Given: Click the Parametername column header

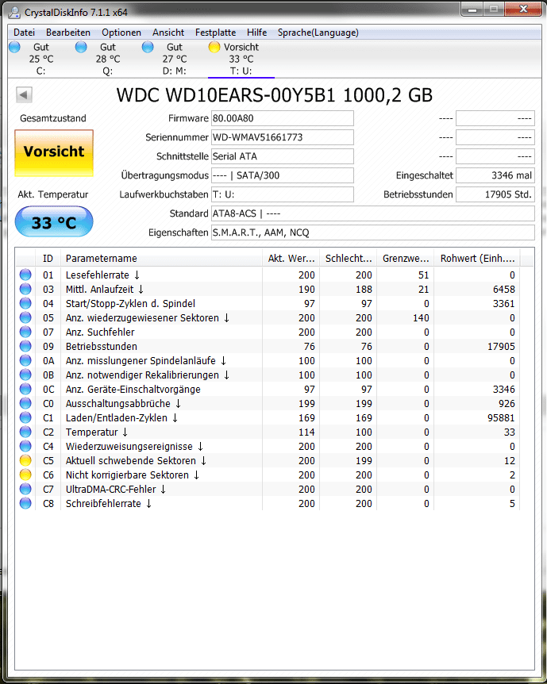Looking at the screenshot, I should click(161, 258).
